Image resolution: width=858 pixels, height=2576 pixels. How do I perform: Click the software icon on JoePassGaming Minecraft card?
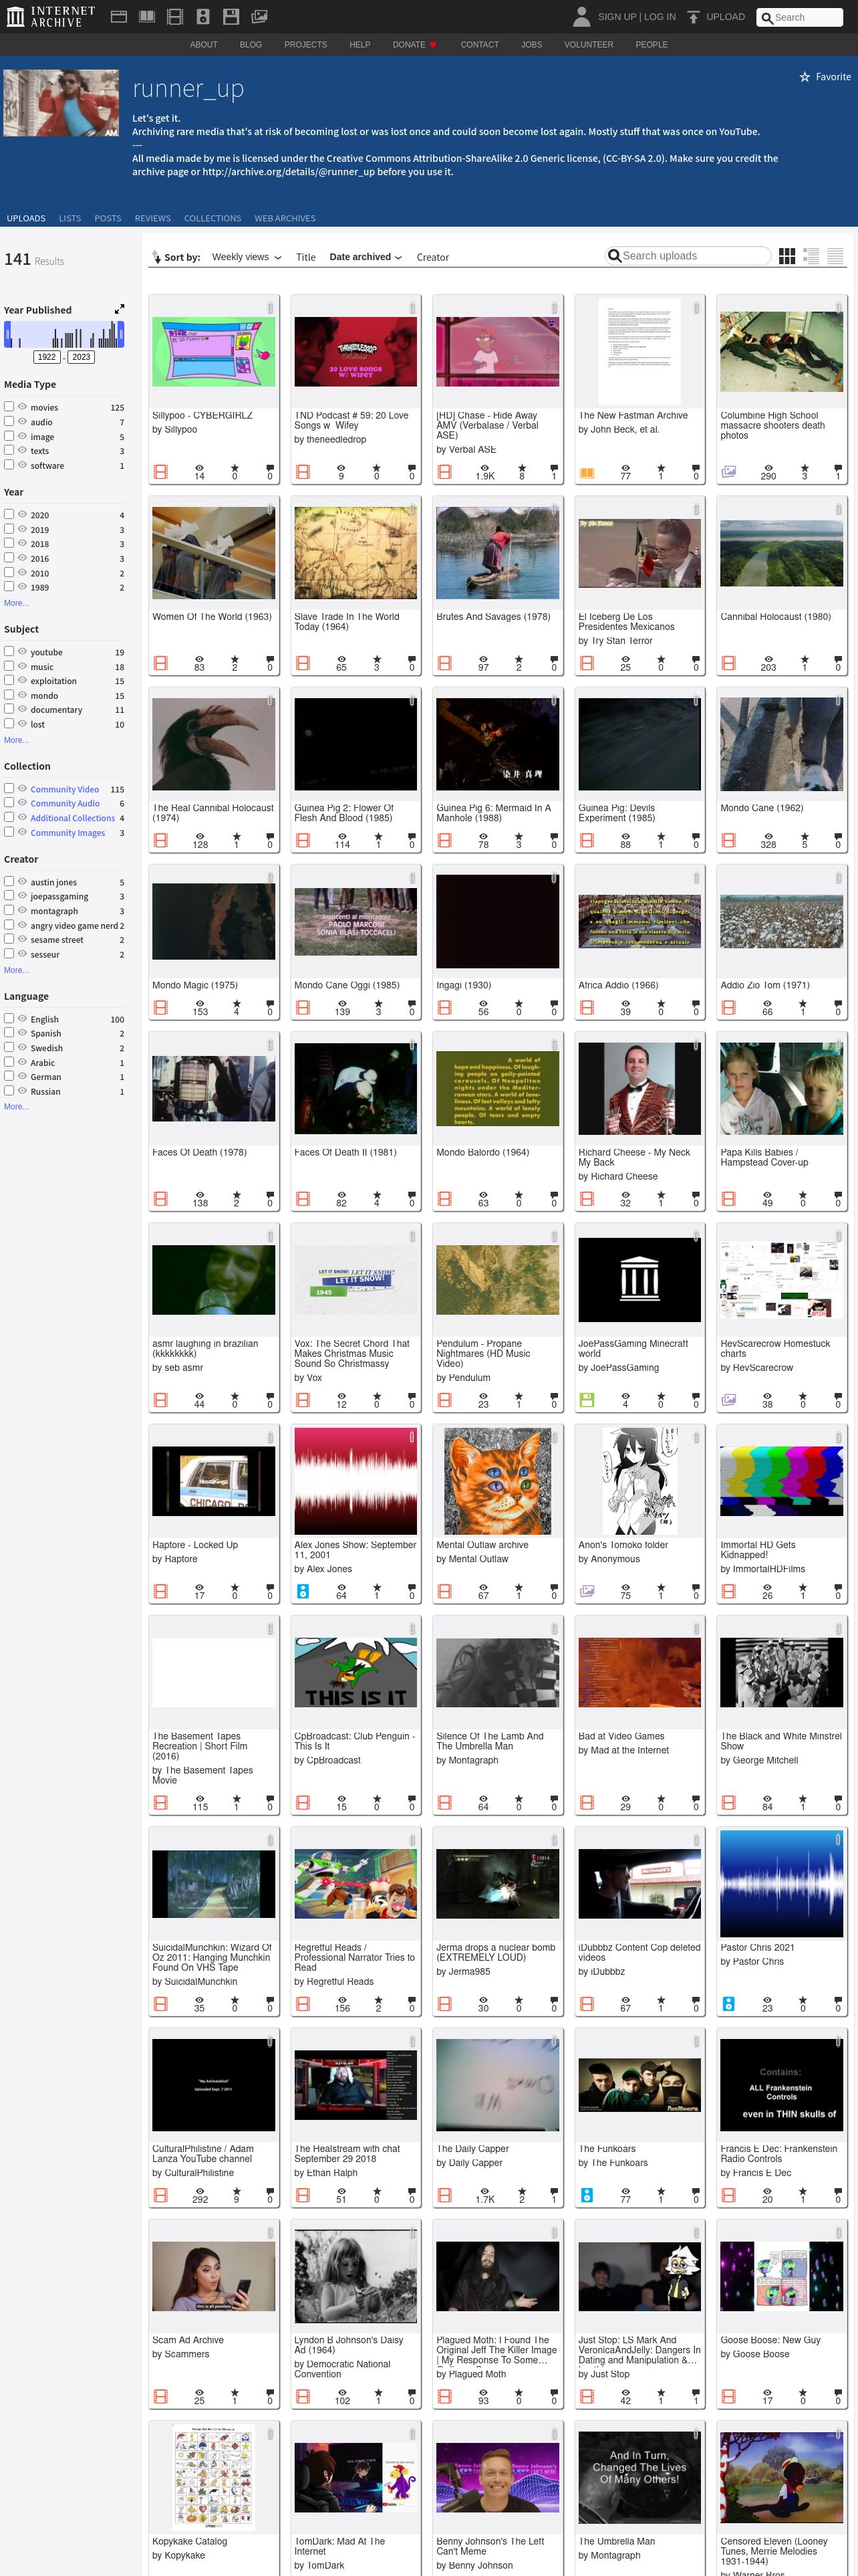[x=586, y=1399]
